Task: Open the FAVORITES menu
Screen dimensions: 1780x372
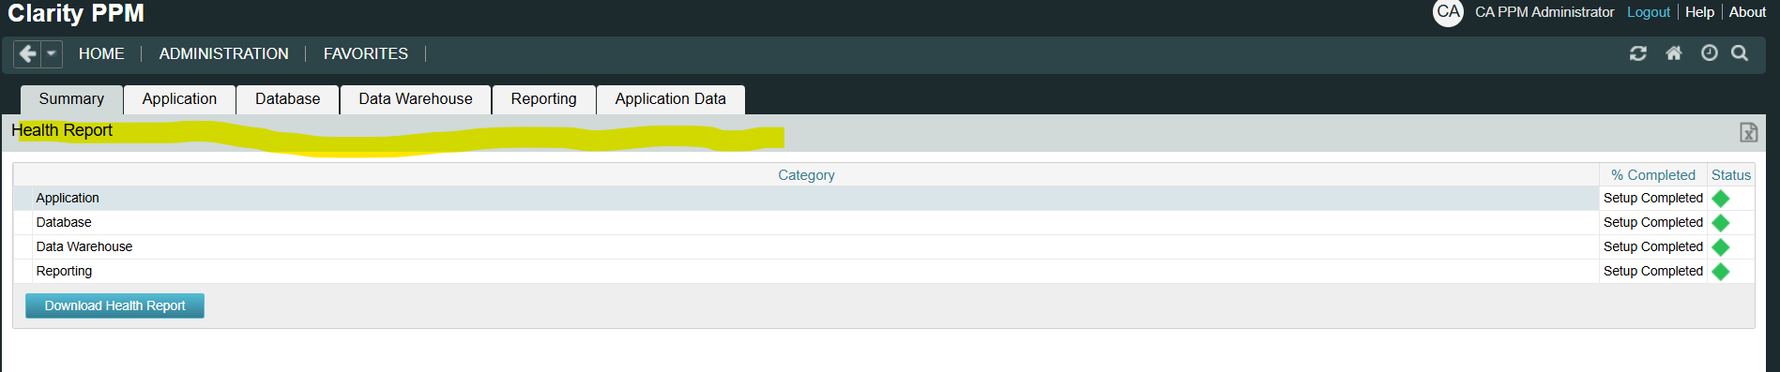Action: click(366, 54)
